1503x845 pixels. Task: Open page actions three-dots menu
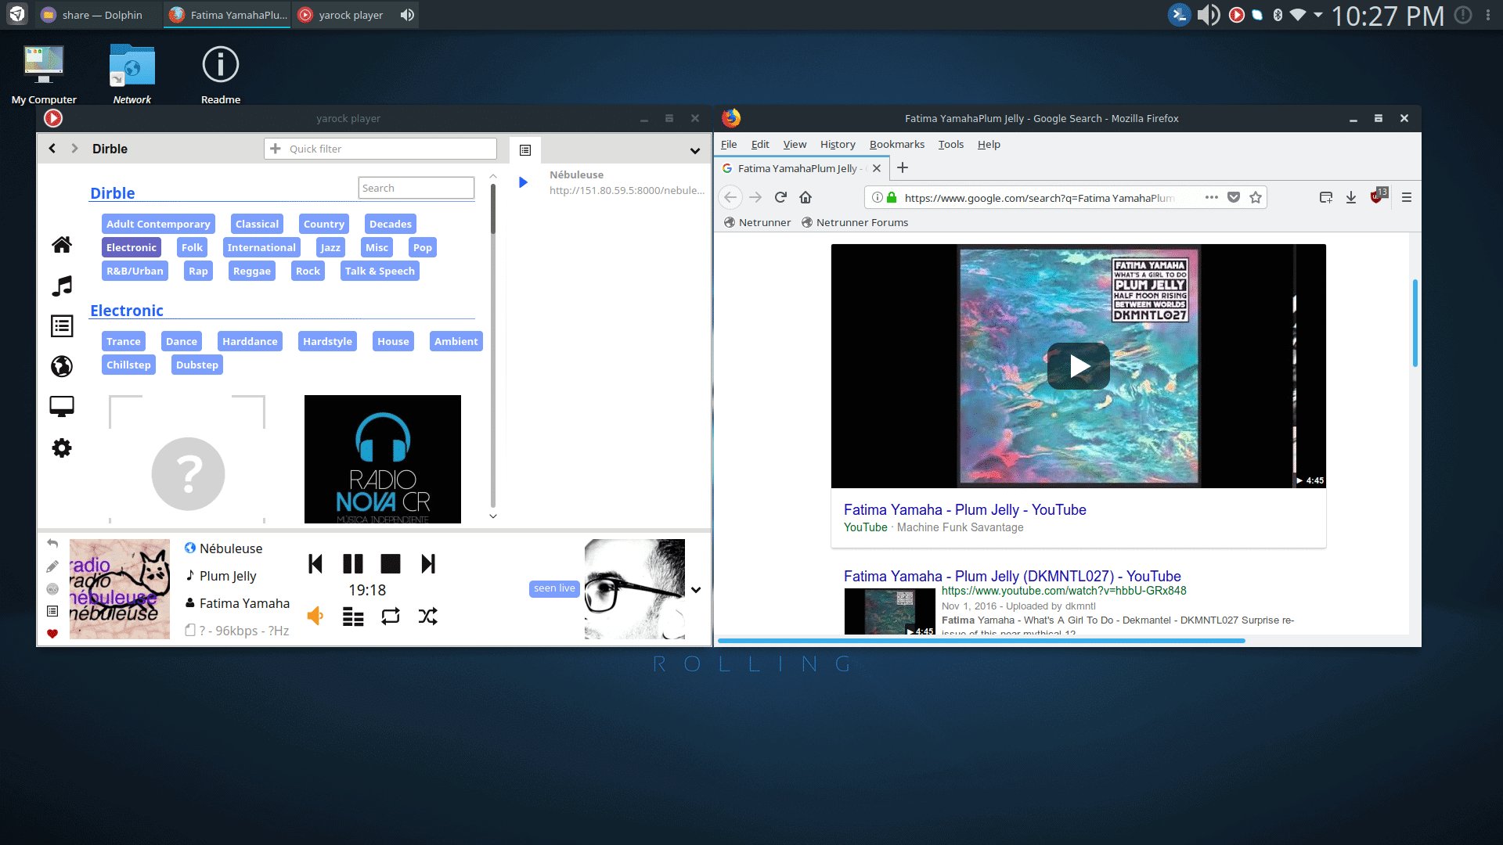coord(1212,197)
